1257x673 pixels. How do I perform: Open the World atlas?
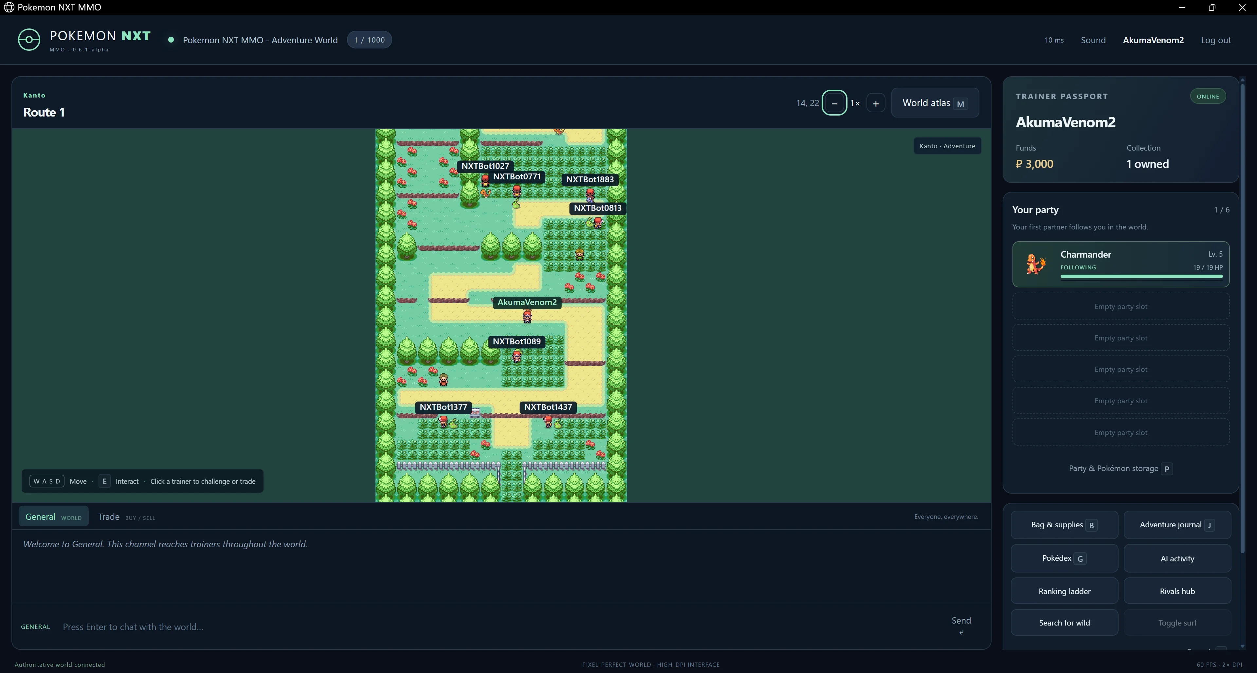point(935,103)
